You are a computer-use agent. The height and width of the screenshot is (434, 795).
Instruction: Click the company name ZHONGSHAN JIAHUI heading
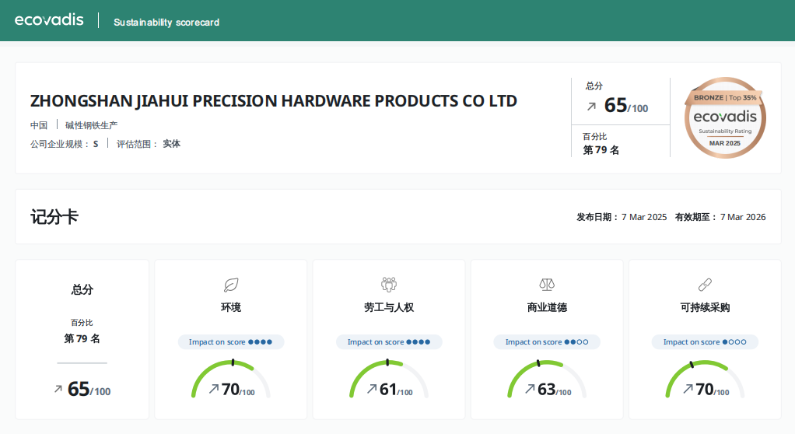tap(273, 101)
